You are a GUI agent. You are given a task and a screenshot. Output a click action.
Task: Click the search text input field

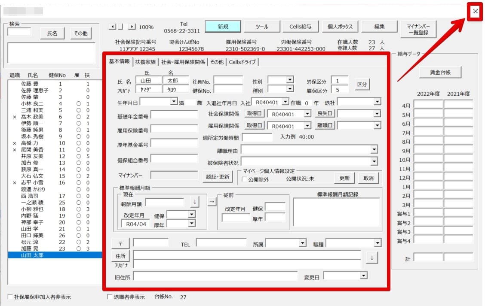click(x=19, y=32)
